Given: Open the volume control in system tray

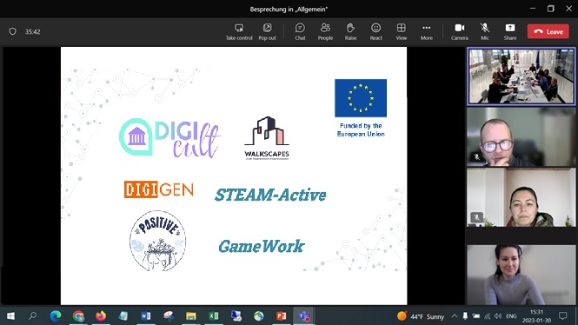Looking at the screenshot, I should coord(498,316).
